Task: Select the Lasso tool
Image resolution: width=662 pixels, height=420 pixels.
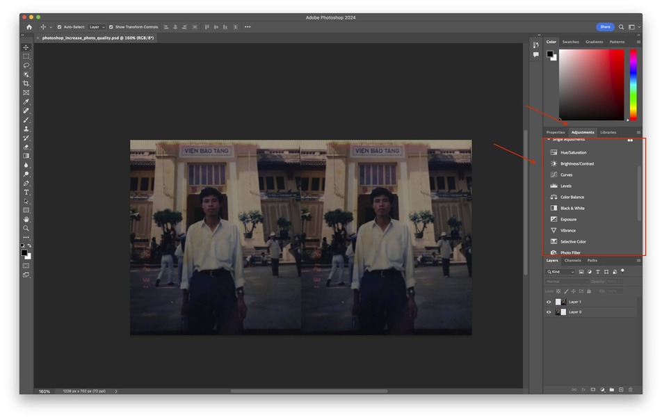Action: pyautogui.click(x=26, y=65)
